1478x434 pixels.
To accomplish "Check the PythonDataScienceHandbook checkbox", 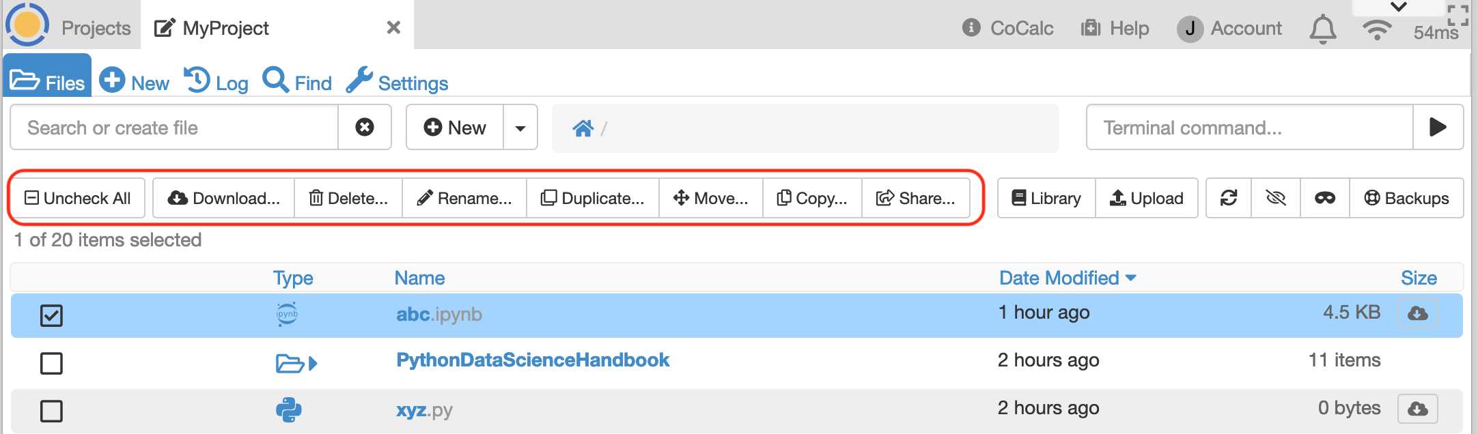I will pyautogui.click(x=51, y=363).
